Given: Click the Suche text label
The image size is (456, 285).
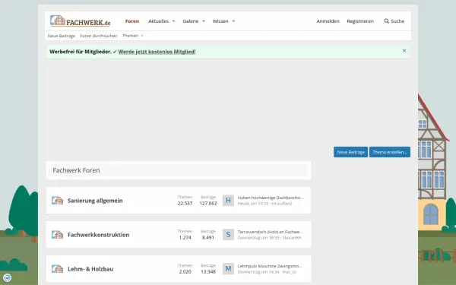Looking at the screenshot, I should click(397, 21).
